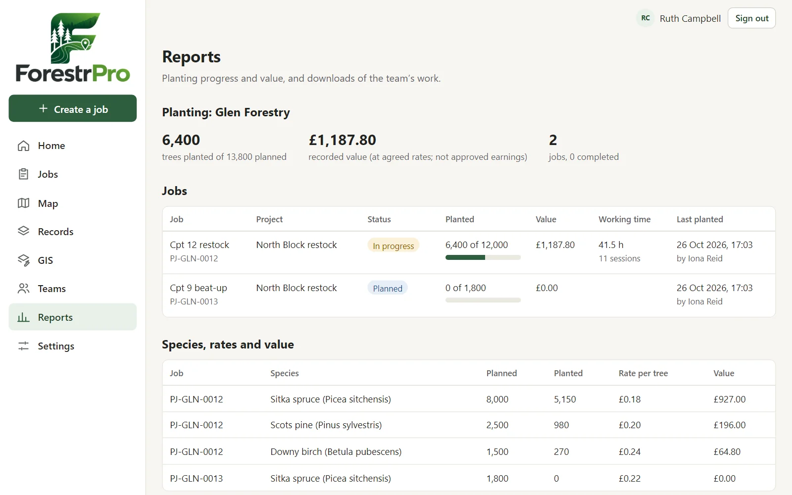Click the Records layers icon
The height and width of the screenshot is (495, 792).
[x=23, y=231]
